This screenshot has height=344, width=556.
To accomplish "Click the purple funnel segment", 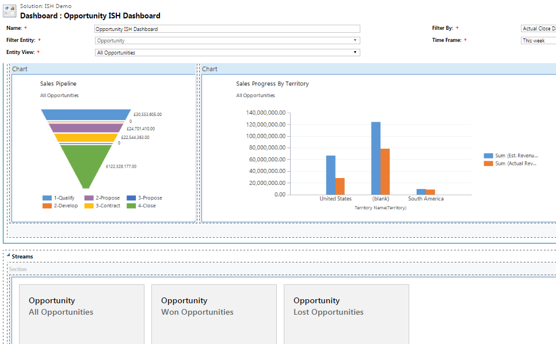I will [86, 127].
